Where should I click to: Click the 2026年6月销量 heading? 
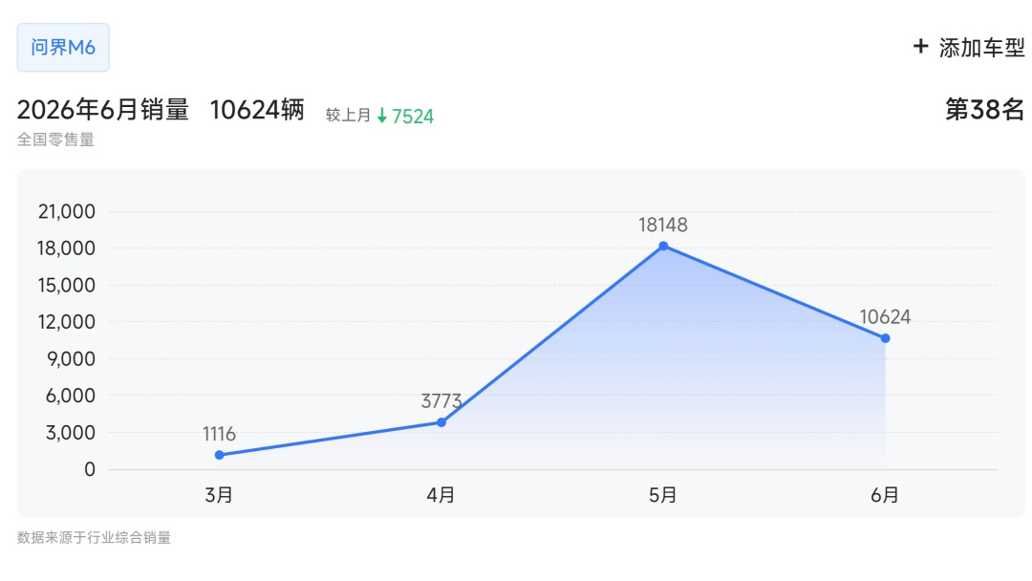tap(103, 110)
